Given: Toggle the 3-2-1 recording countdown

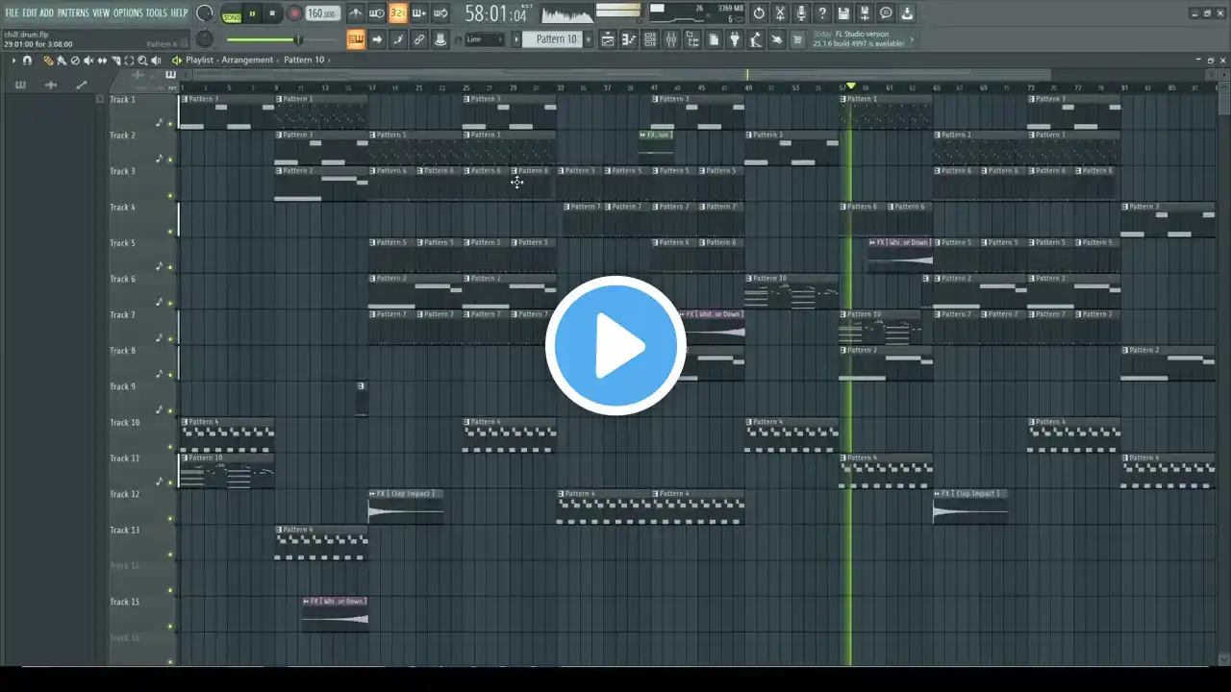Looking at the screenshot, I should 397,13.
